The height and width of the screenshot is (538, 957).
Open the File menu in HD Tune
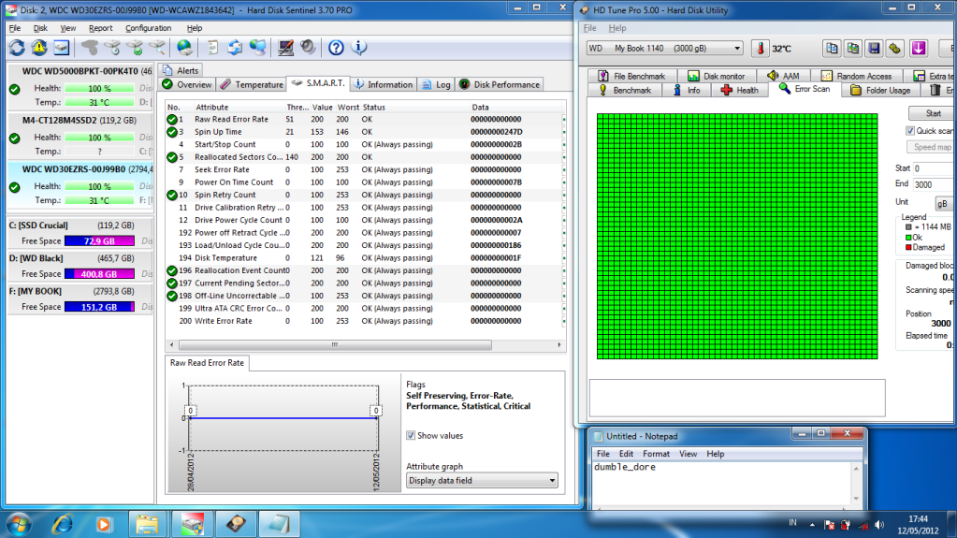[x=589, y=28]
